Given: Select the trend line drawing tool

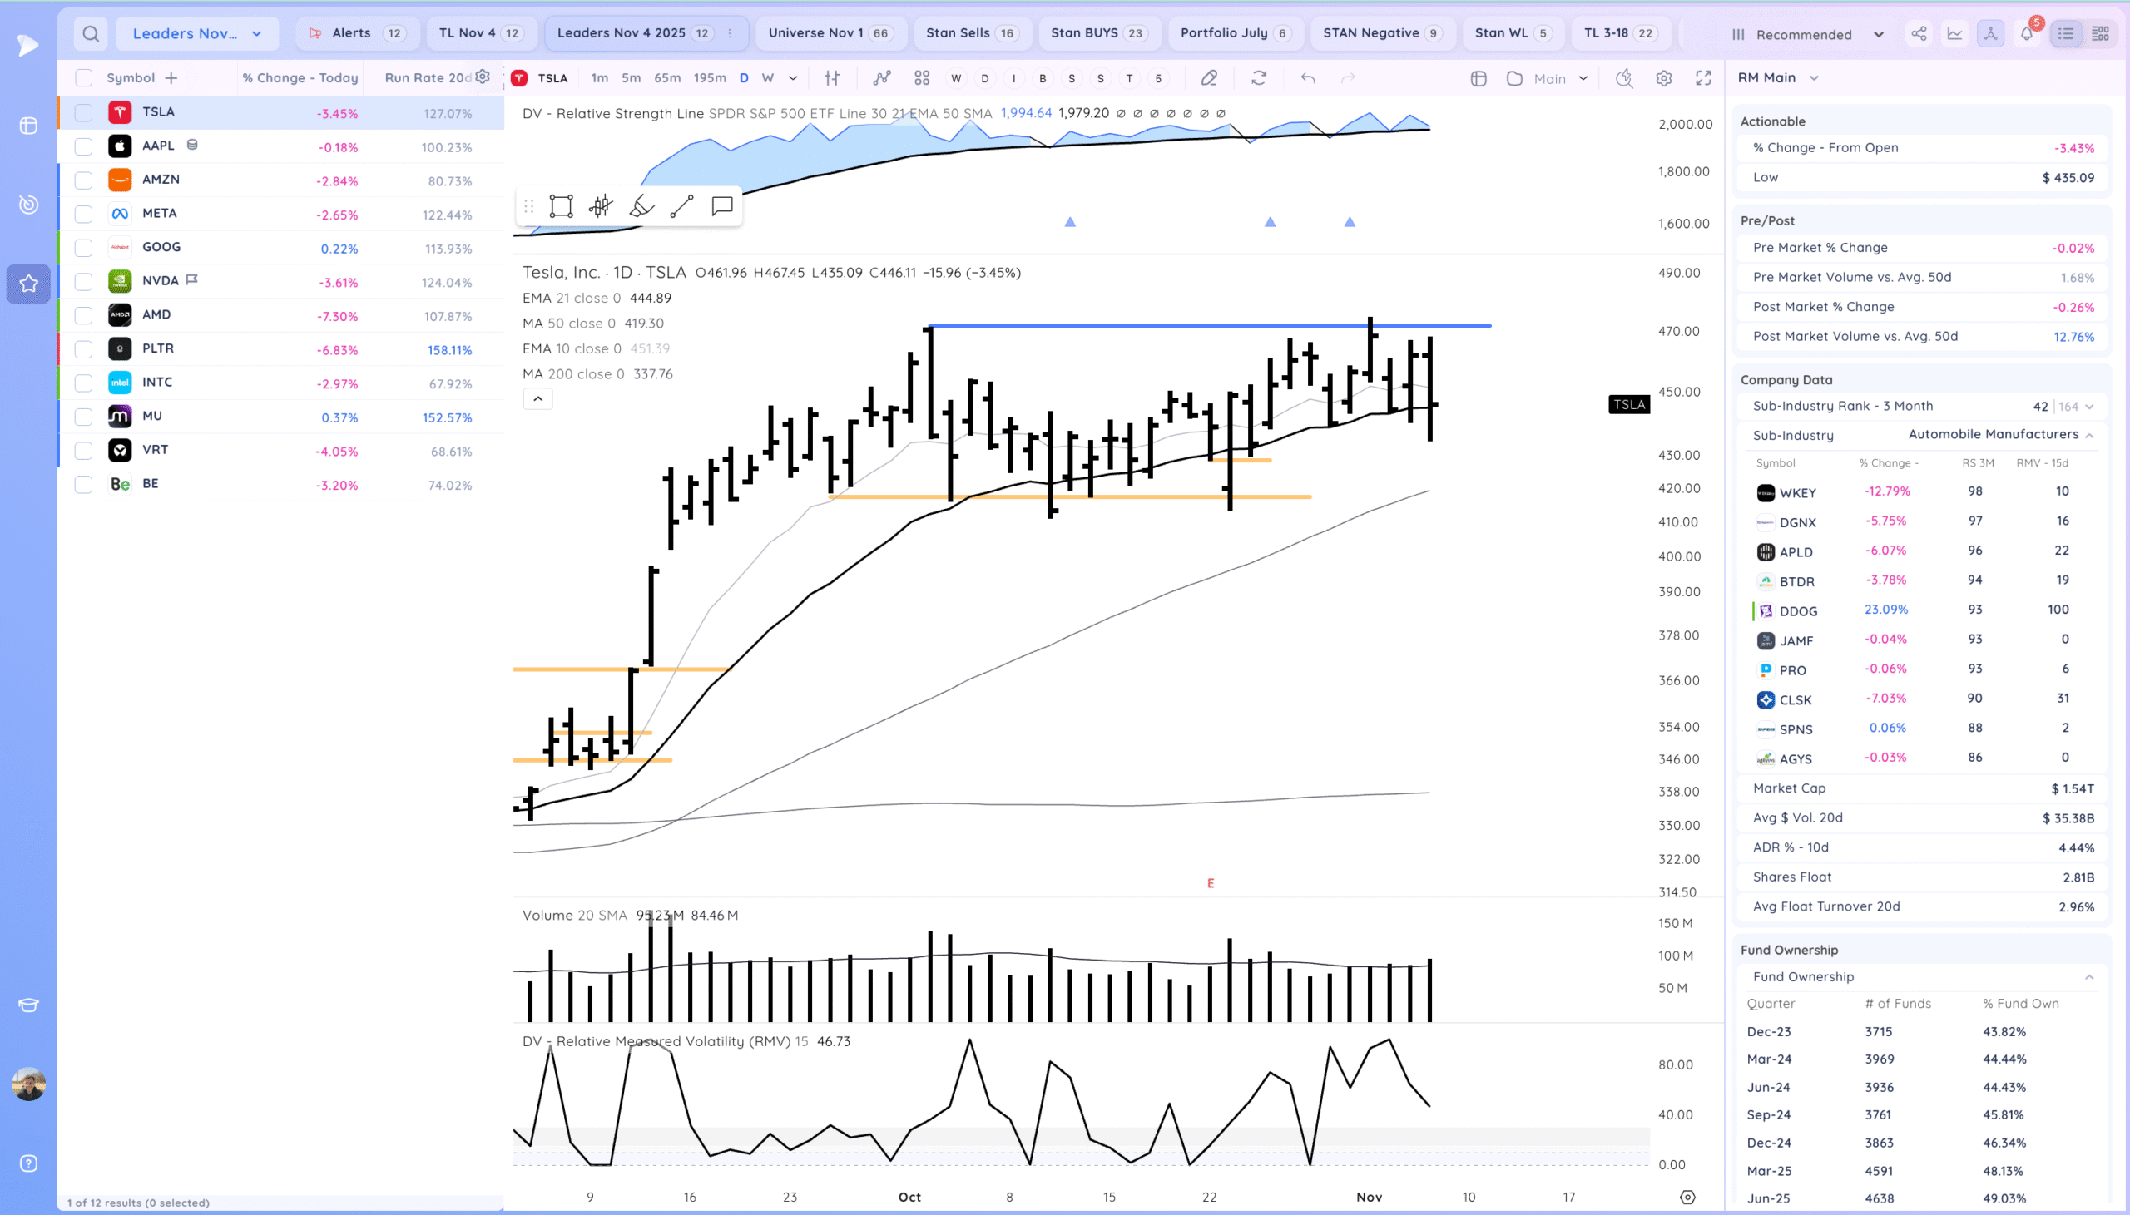Looking at the screenshot, I should coord(681,206).
